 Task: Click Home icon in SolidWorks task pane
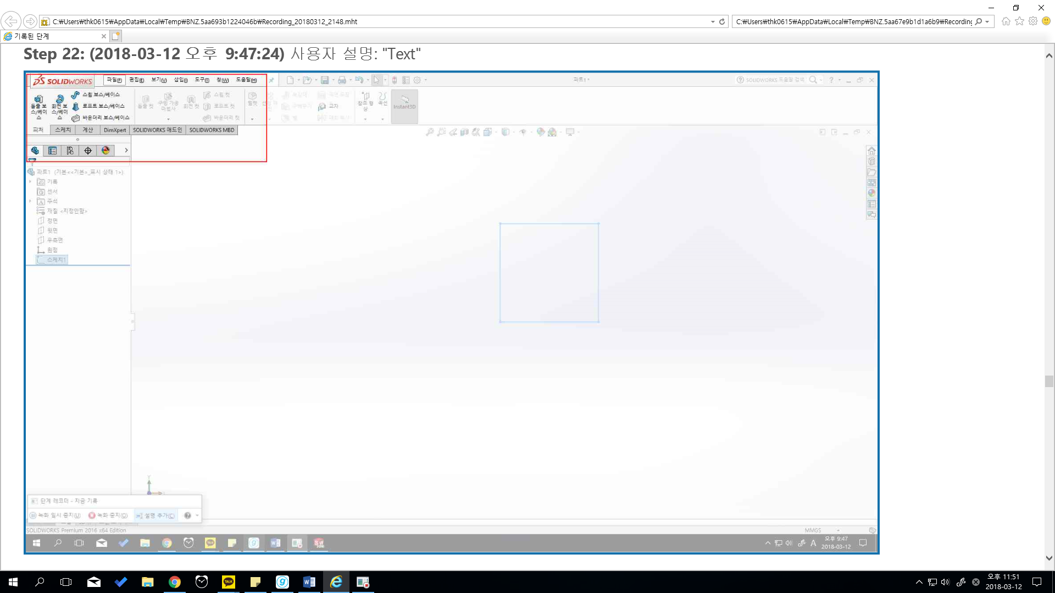[871, 151]
